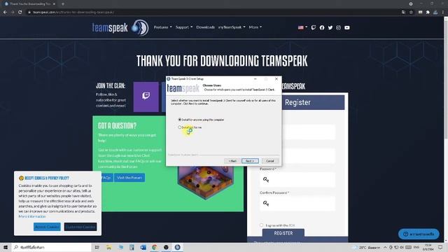Open Microsoft Word from the taskbar
Image resolution: width=448 pixels, height=252 pixels.
pyautogui.click(x=143, y=247)
